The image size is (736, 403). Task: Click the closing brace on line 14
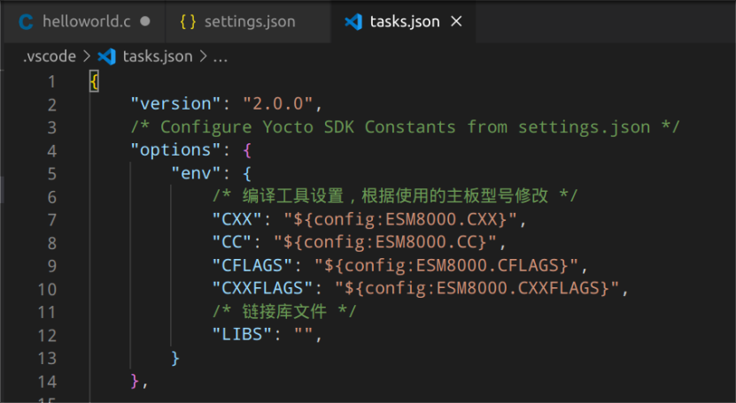pyautogui.click(x=135, y=381)
